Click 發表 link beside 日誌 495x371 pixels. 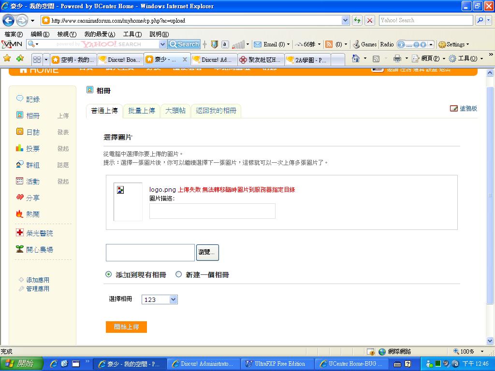tap(63, 132)
